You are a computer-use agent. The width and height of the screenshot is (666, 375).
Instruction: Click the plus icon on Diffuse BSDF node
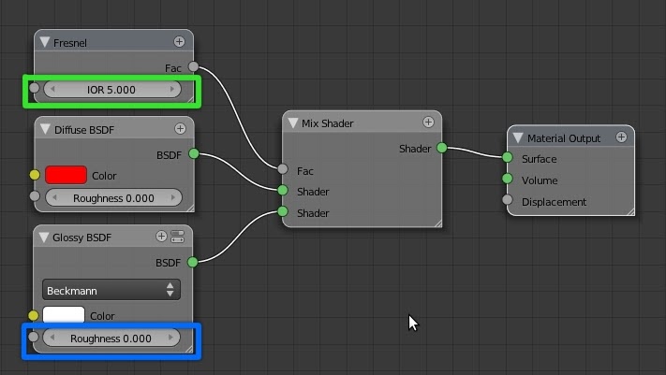click(x=180, y=128)
